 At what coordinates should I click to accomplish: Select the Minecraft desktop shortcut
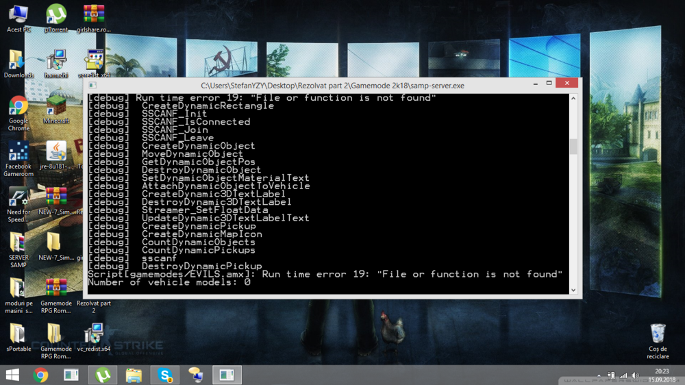[56, 110]
